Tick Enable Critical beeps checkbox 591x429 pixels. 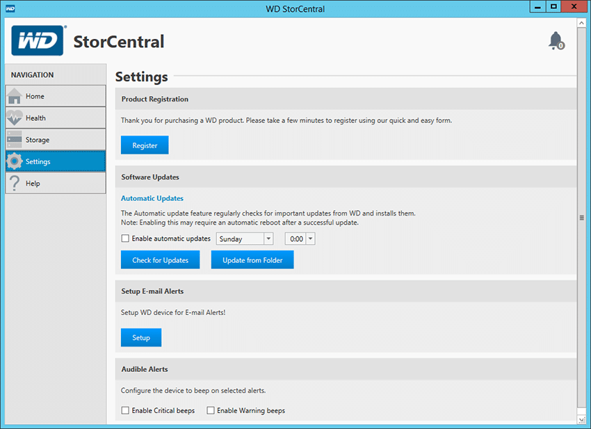[x=125, y=410]
